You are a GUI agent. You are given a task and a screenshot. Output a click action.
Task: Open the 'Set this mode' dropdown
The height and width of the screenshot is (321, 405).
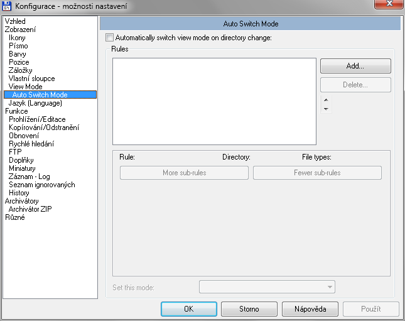coord(267,287)
